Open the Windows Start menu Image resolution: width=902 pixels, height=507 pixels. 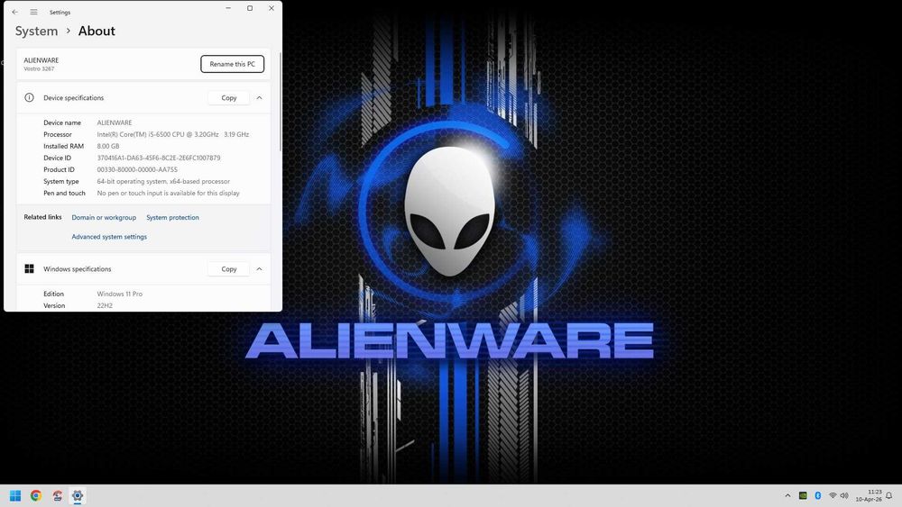[x=15, y=495]
